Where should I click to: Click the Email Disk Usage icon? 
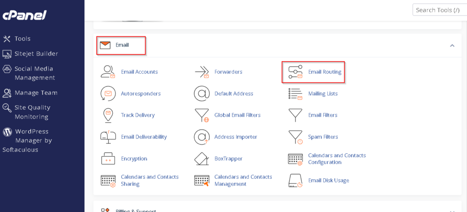pos(296,181)
